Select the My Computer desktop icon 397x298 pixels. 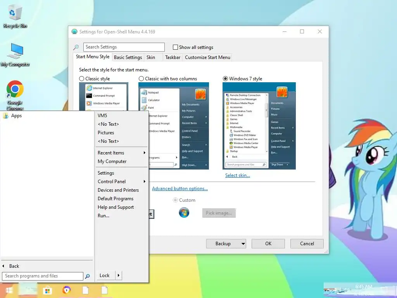[15, 55]
